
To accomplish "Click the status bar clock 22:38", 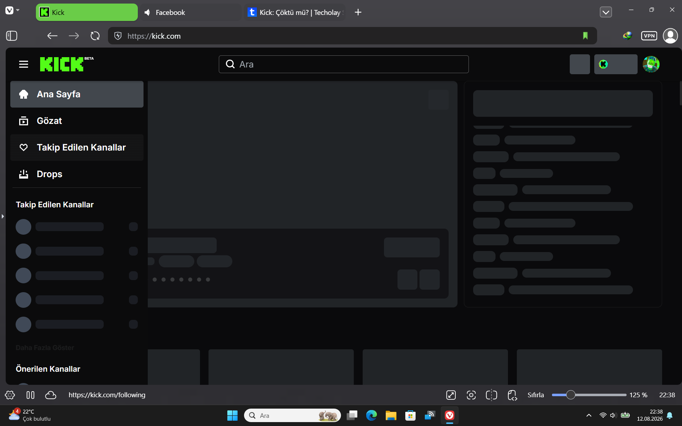I will pyautogui.click(x=667, y=395).
